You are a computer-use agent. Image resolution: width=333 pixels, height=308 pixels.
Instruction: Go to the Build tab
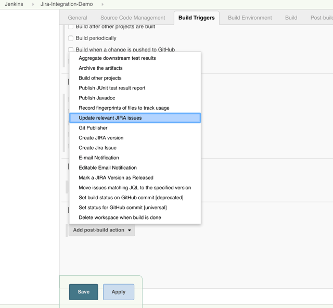coord(291,18)
